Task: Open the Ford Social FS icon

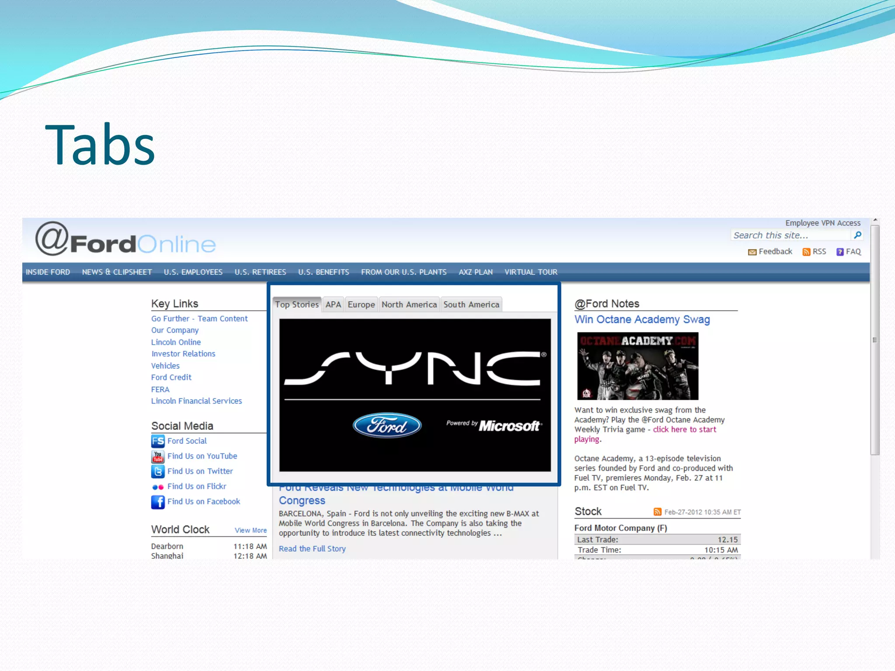Action: [x=158, y=441]
